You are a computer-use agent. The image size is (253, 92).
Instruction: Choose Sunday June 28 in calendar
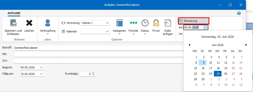click(x=241, y=74)
